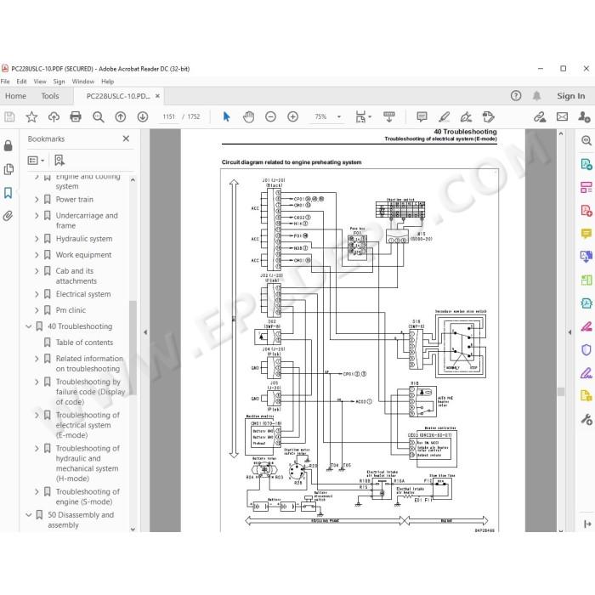Click the share with others person icon
The image size is (595, 595).
point(584,117)
